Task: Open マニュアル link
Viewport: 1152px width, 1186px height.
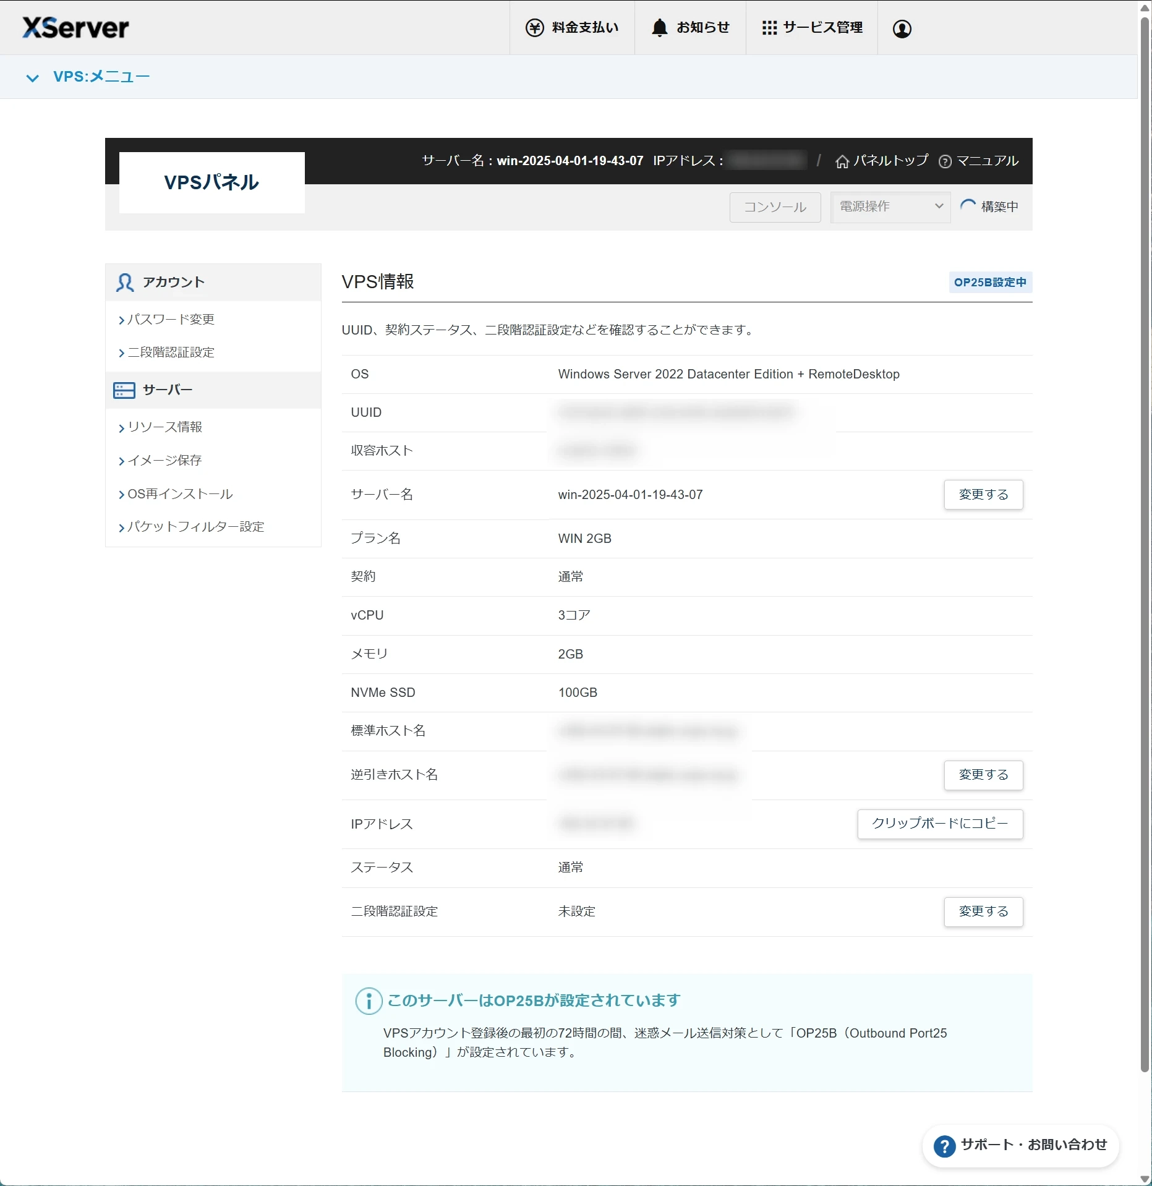Action: (x=988, y=161)
